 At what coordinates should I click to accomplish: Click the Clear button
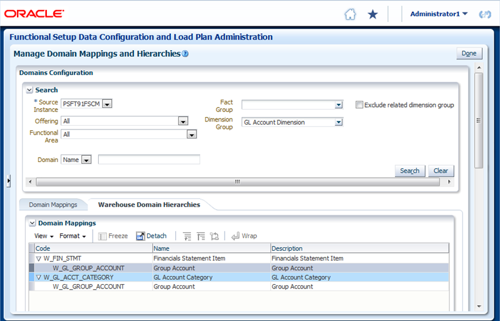[x=441, y=171]
